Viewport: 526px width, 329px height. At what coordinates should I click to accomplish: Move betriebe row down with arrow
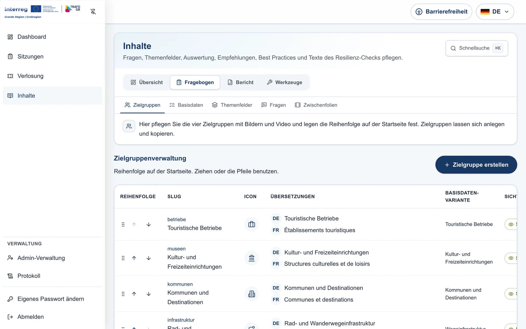[148, 224]
